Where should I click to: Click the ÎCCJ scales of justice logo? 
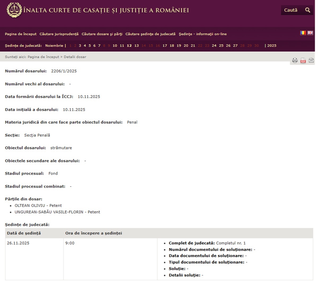click(x=14, y=10)
